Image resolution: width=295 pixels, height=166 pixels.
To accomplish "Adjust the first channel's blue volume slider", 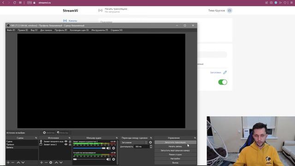I will tap(89, 148).
